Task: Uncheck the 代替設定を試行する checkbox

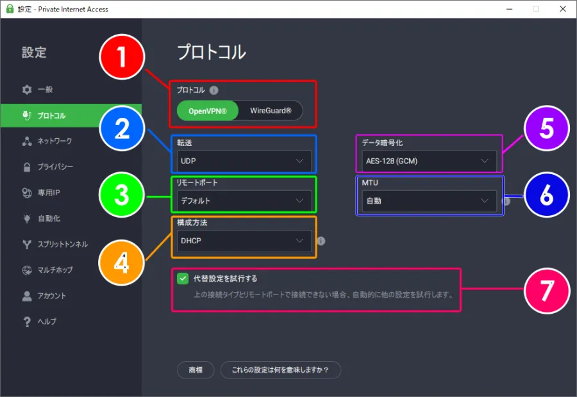Action: (183, 279)
